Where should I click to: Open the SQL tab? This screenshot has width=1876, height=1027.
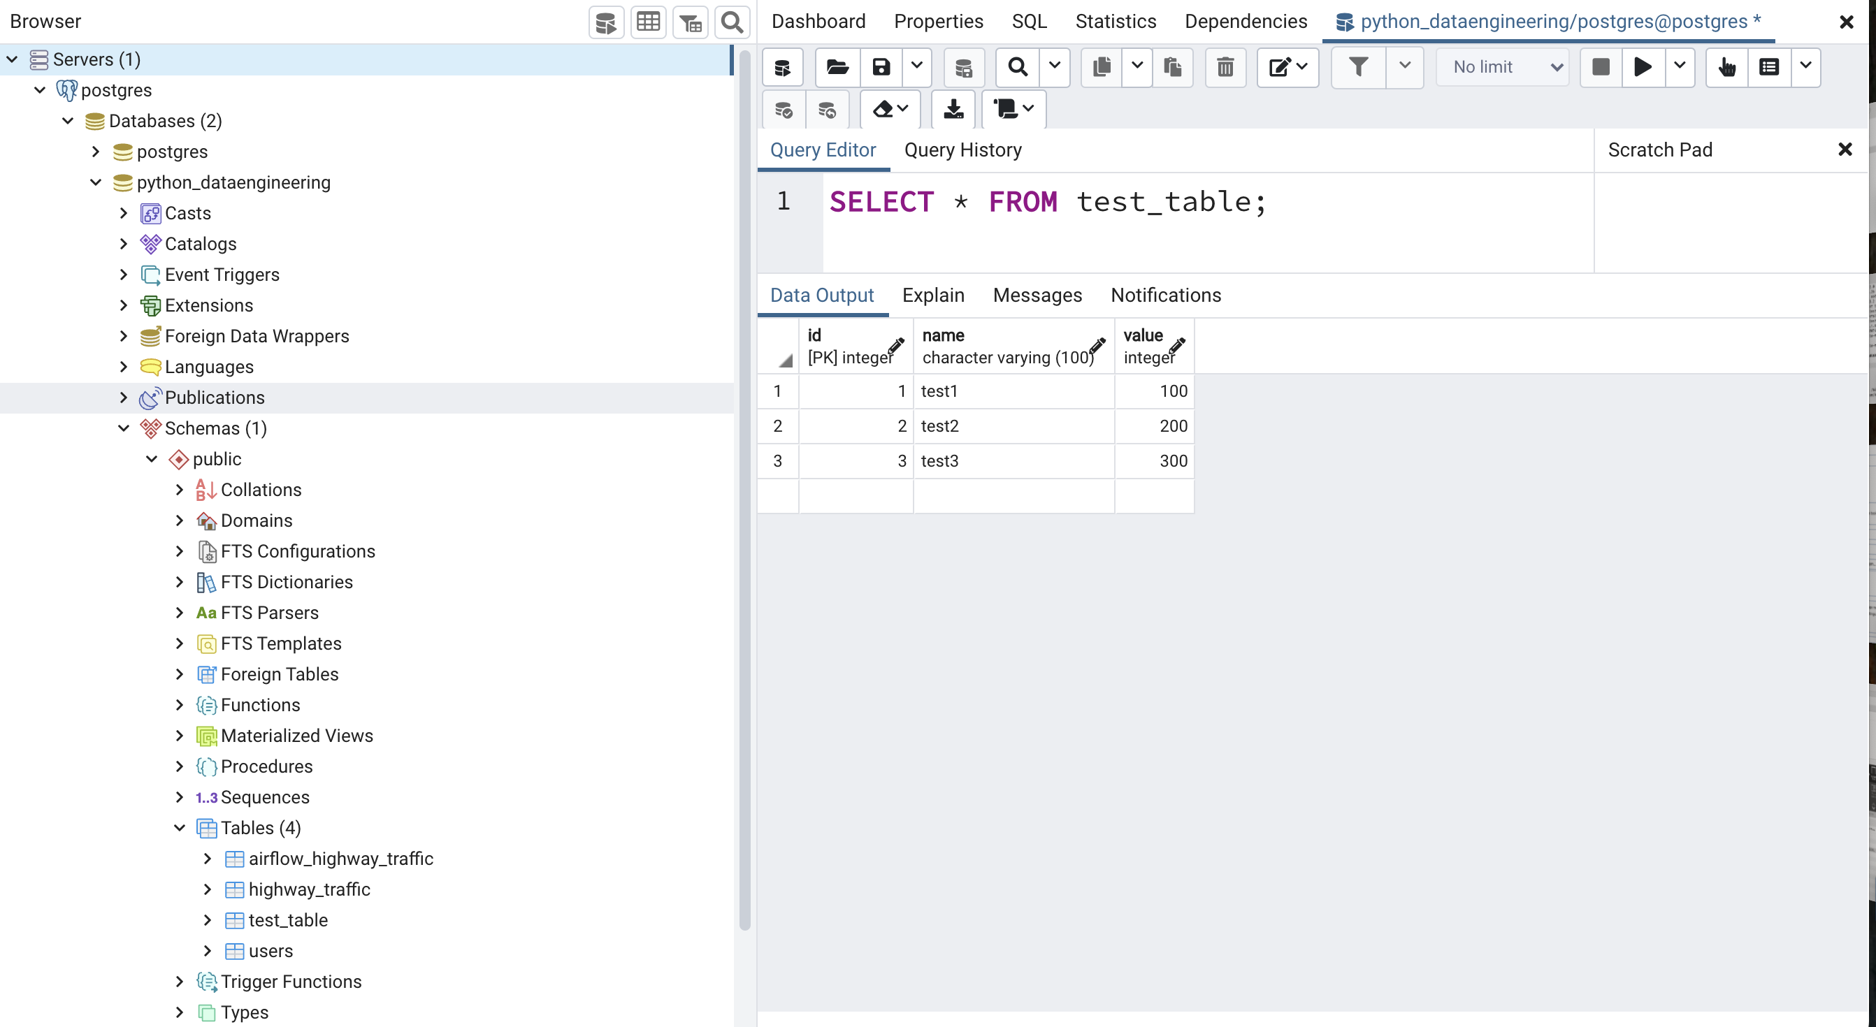pos(1029,21)
